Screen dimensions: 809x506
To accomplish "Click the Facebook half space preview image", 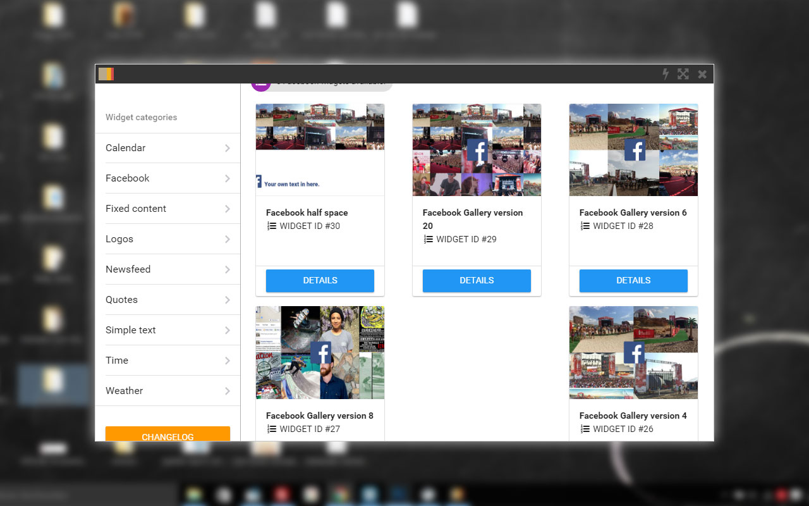I will pos(320,150).
